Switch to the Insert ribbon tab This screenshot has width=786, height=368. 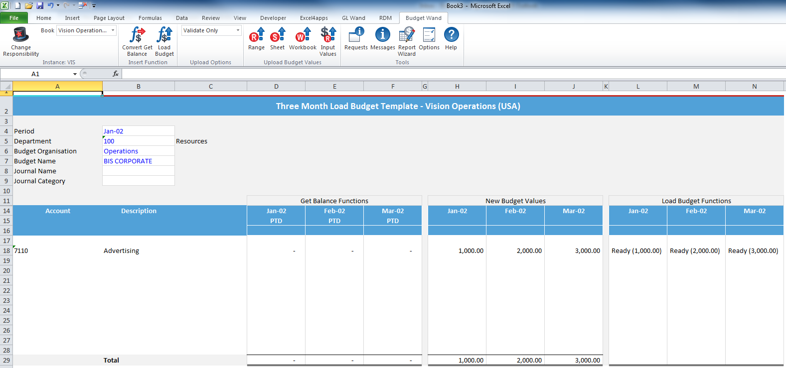click(x=72, y=18)
